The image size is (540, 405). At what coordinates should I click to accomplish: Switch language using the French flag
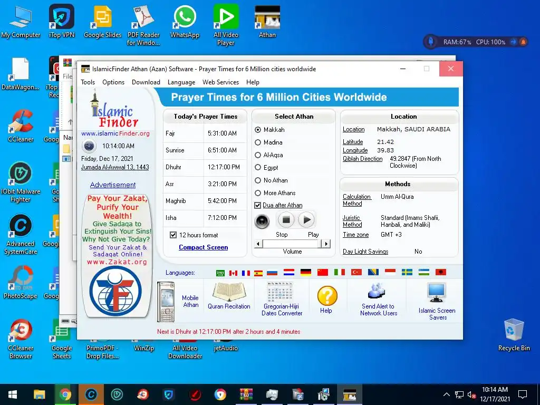click(246, 273)
